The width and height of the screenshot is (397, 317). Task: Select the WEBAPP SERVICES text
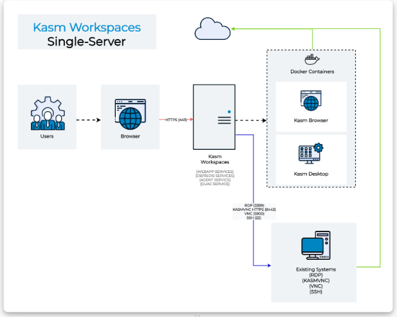pos(215,172)
